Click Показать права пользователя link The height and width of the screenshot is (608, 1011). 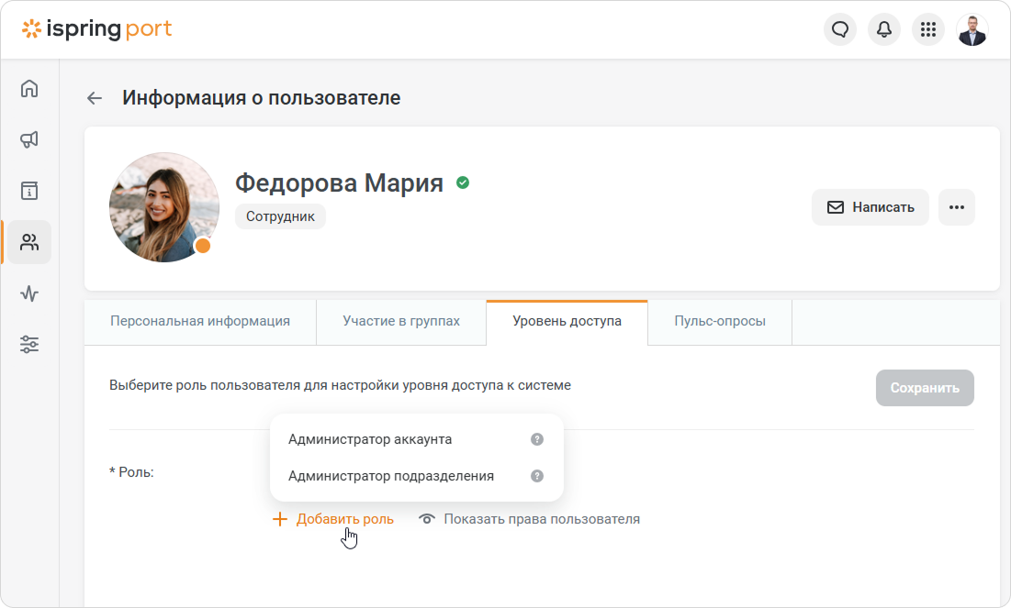click(529, 519)
